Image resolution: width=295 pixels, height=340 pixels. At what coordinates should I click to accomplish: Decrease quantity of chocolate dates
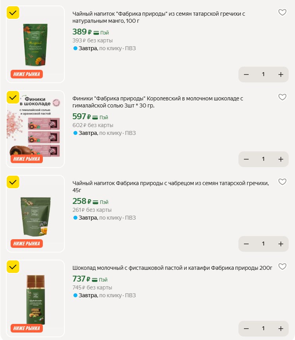(246, 159)
